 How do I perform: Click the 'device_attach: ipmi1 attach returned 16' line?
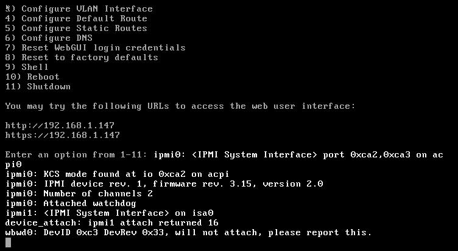pyautogui.click(x=111, y=222)
